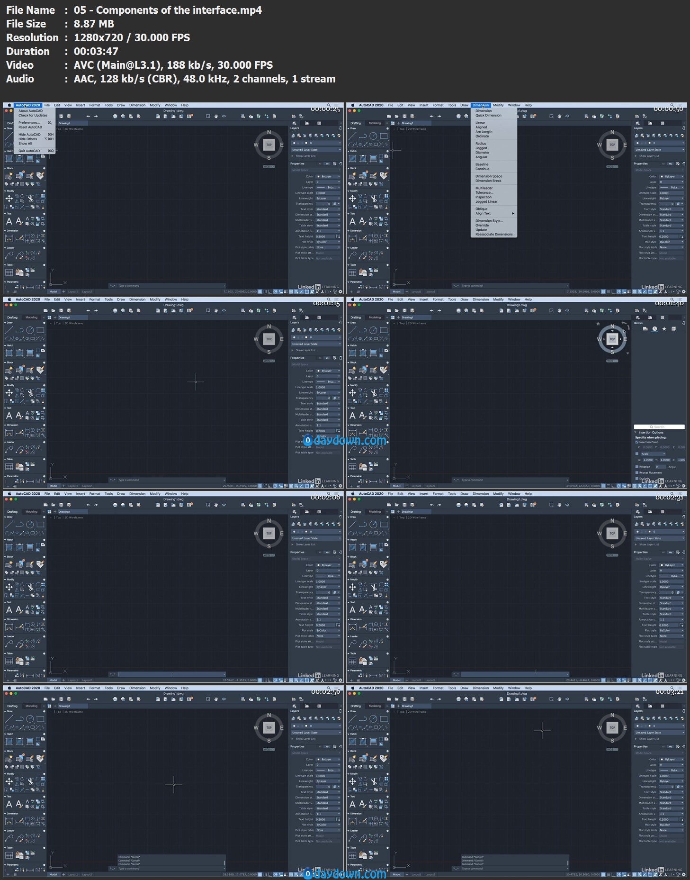Select Check for Updates in the AutoCAD 2020 menu
Screen dimensions: 690x880
click(33, 115)
